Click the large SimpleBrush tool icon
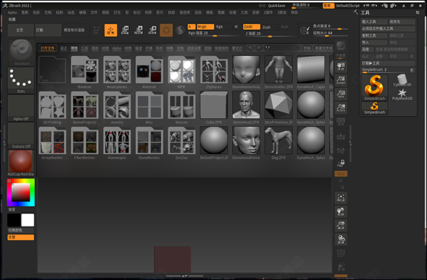This screenshot has width=427, height=280. point(374,87)
